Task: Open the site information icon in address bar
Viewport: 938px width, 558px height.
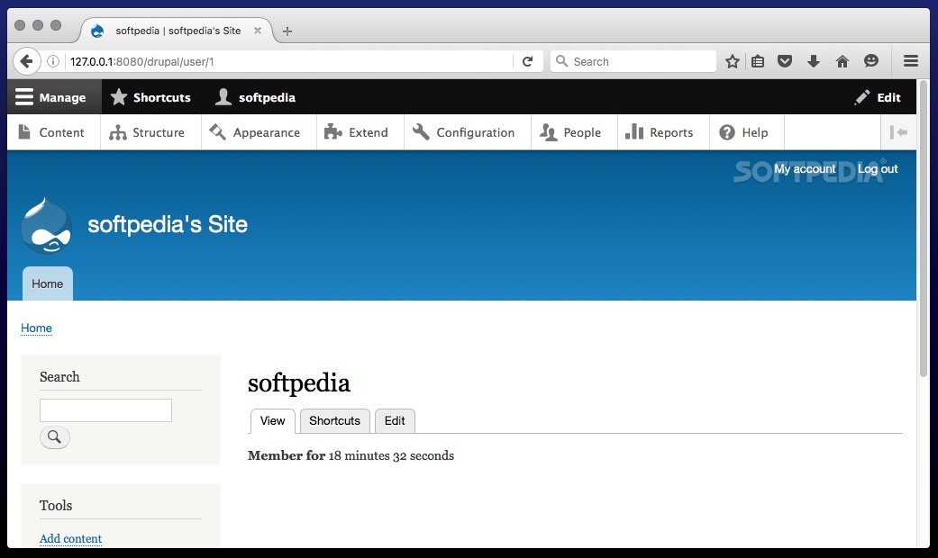Action: (53, 61)
